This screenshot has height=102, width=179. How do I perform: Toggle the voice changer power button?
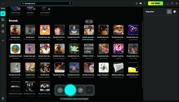pyautogui.click(x=60, y=90)
